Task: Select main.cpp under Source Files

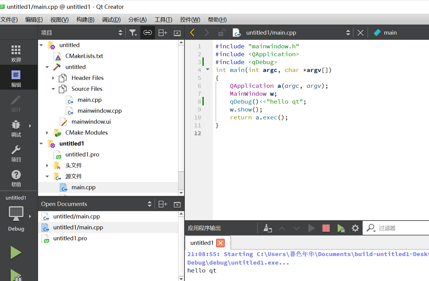Action: pos(90,100)
